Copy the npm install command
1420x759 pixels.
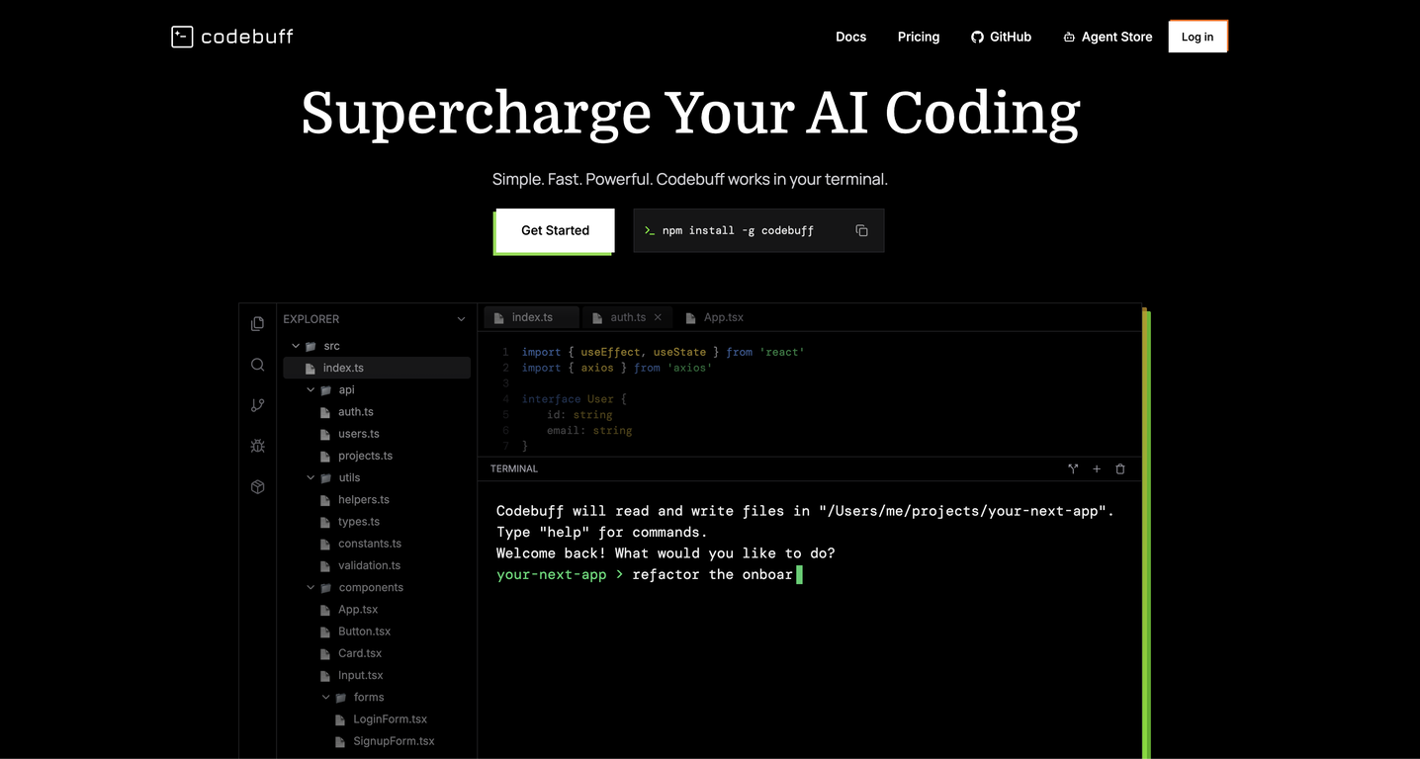point(861,230)
